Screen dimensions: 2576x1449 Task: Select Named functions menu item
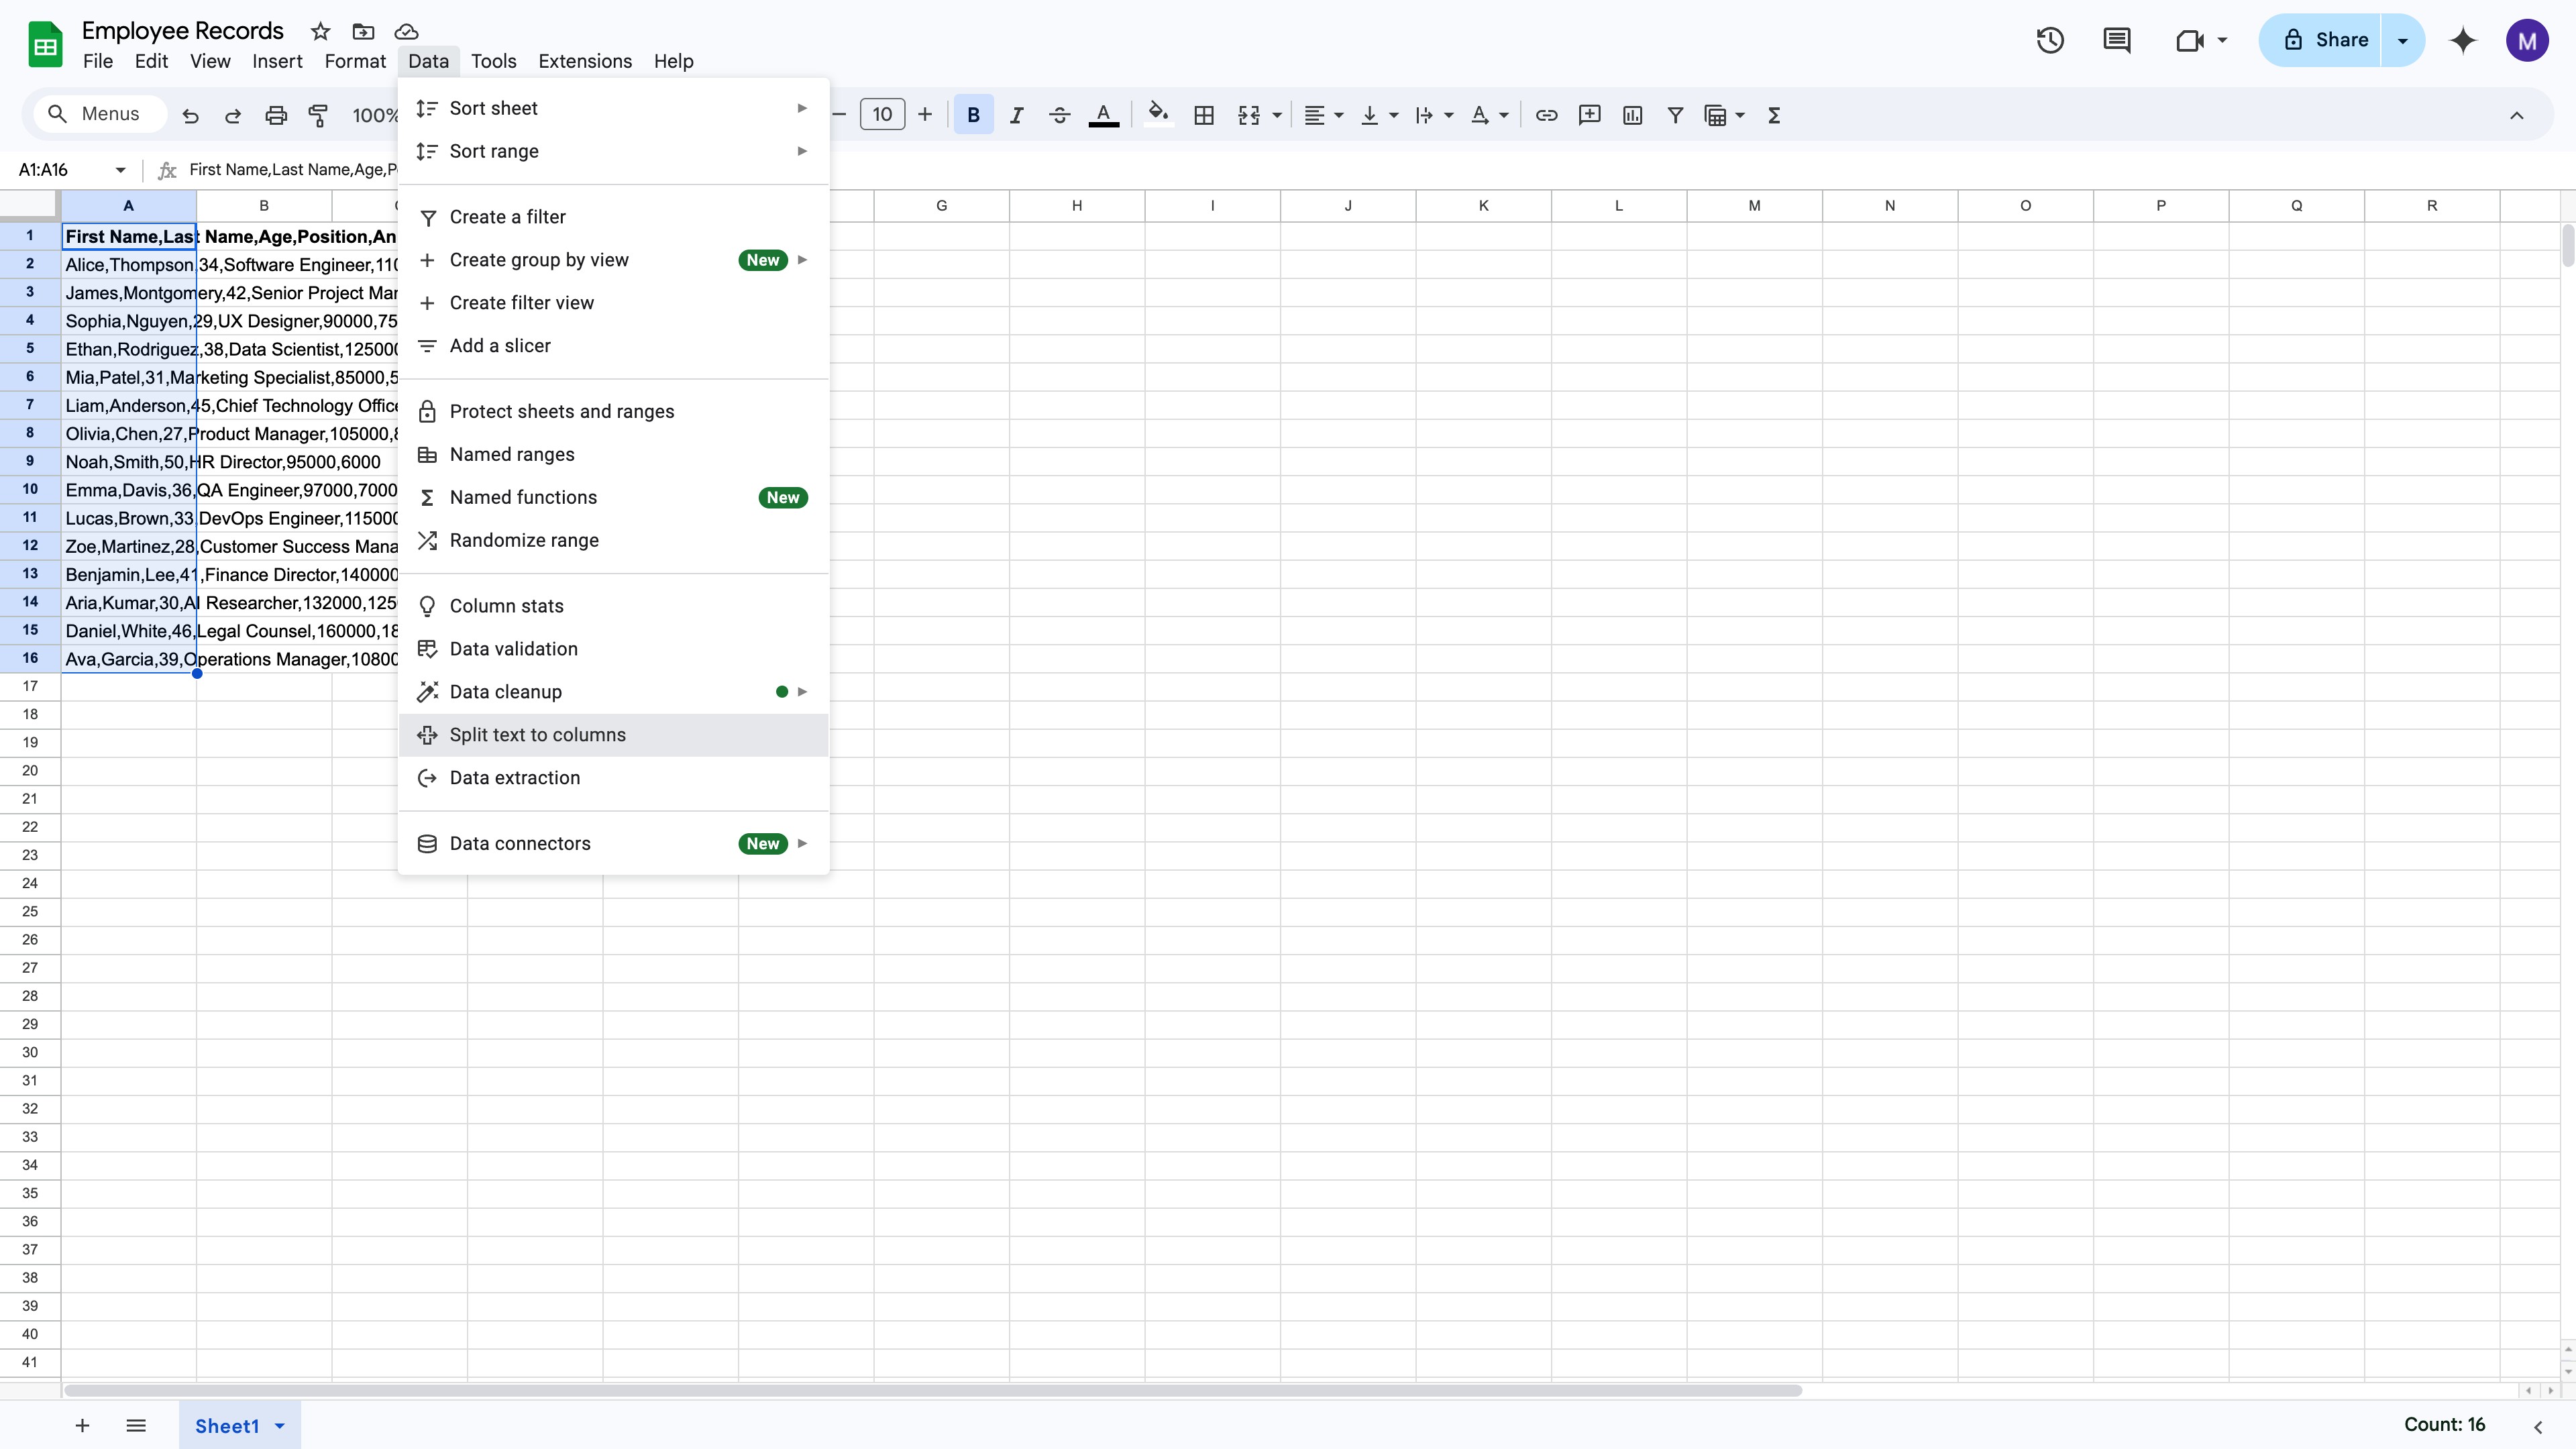[x=613, y=497]
